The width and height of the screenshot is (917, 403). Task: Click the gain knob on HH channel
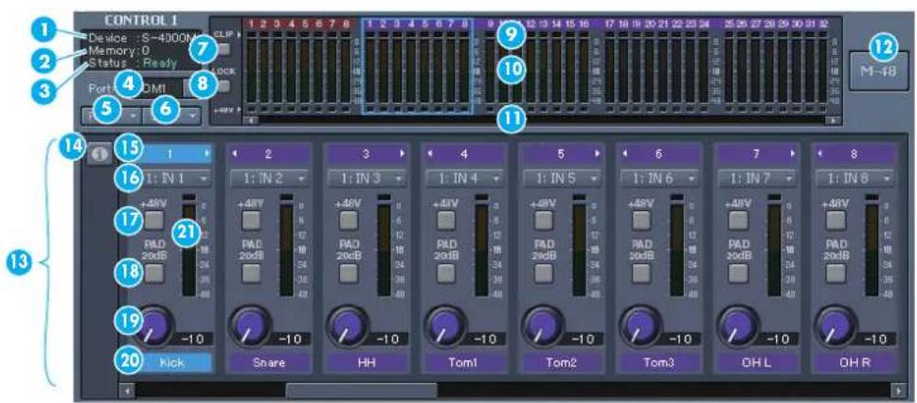(x=350, y=324)
